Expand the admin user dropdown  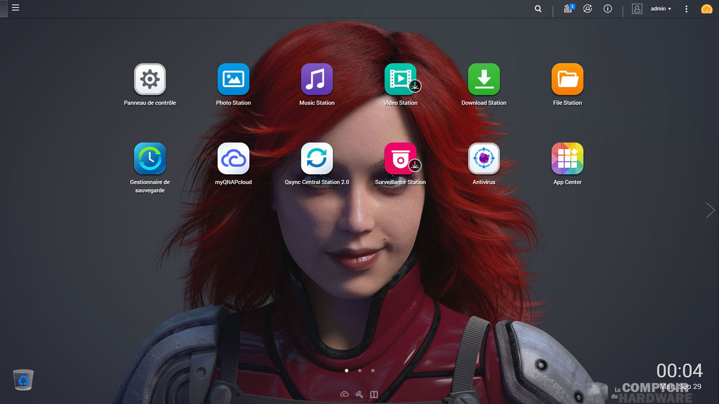[x=661, y=9]
